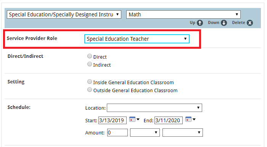Click the Amount number field

click(x=117, y=133)
